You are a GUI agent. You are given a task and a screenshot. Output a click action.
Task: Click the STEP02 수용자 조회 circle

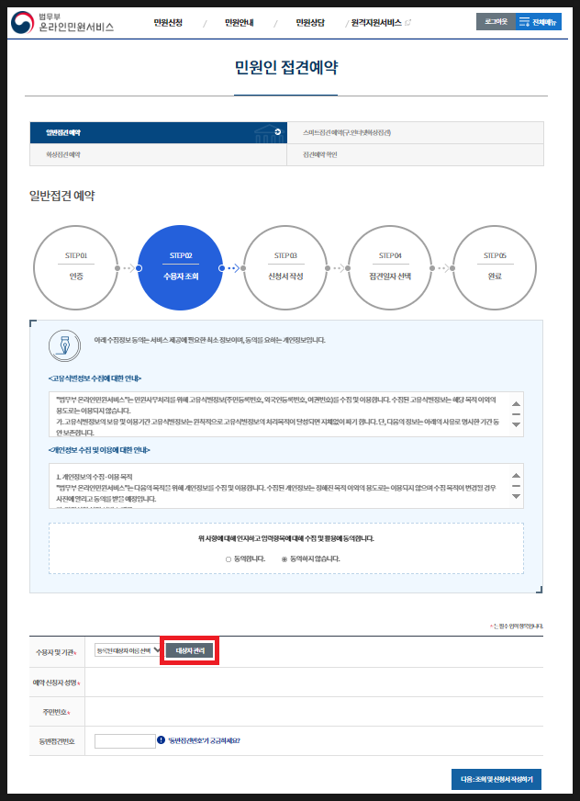pyautogui.click(x=180, y=266)
